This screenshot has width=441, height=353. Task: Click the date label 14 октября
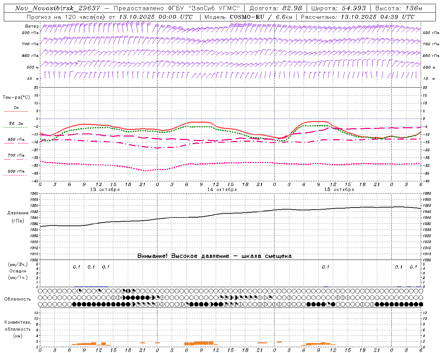[x=222, y=190]
